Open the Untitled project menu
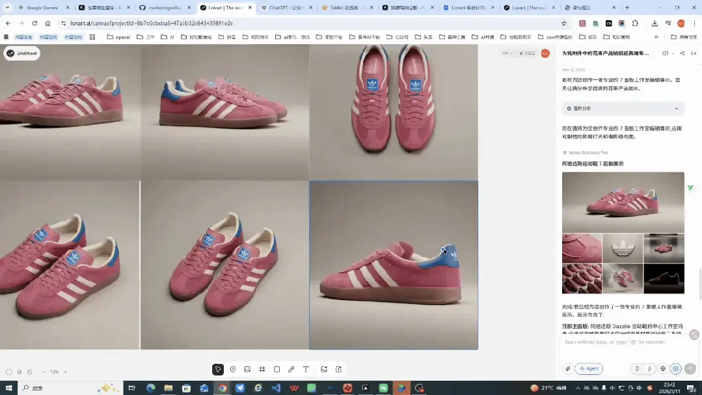702x395 pixels. [x=22, y=53]
